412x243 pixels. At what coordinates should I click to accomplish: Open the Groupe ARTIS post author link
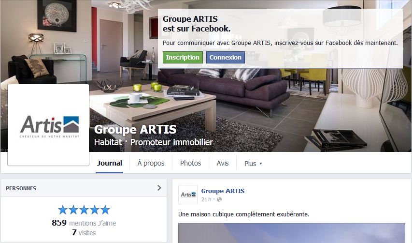point(223,191)
